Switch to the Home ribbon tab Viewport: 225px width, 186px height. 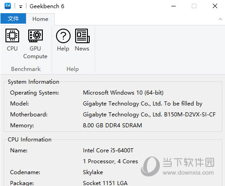[40, 19]
